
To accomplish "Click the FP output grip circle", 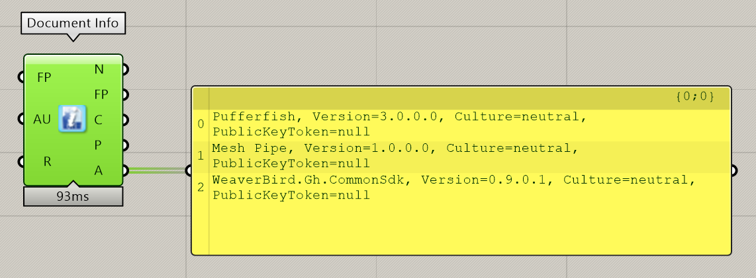I will pos(125,94).
